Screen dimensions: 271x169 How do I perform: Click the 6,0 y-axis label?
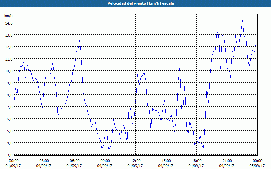pyautogui.click(x=9, y=119)
